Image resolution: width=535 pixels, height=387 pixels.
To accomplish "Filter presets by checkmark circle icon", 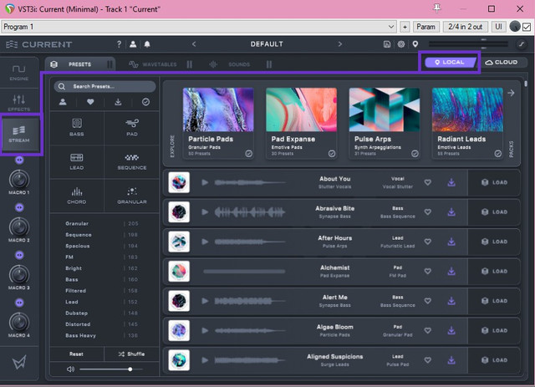I will click(x=145, y=102).
